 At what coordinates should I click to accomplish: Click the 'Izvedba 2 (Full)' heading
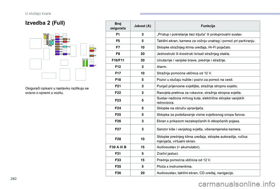(x=45, y=23)
